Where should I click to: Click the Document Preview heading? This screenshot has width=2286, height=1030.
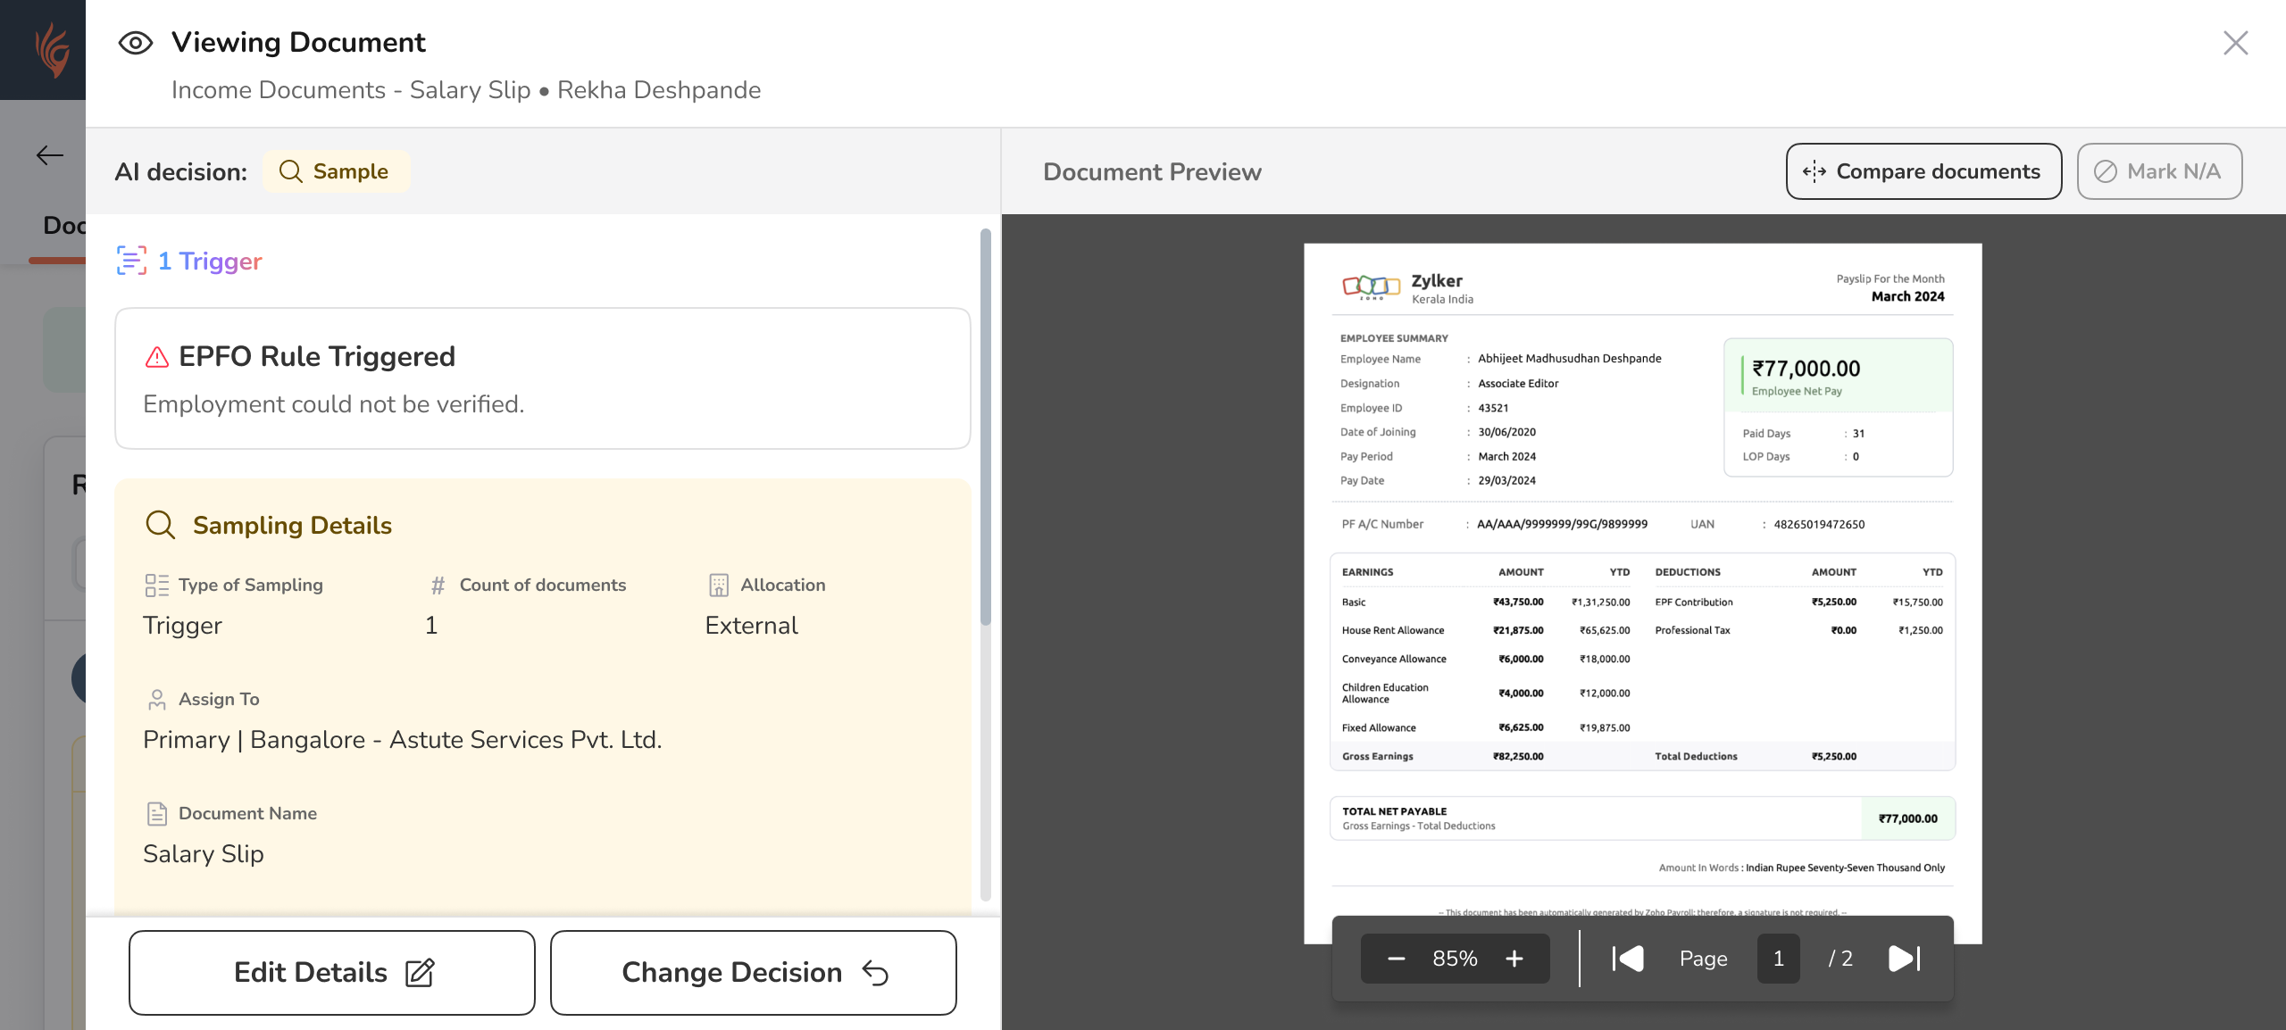pyautogui.click(x=1152, y=171)
